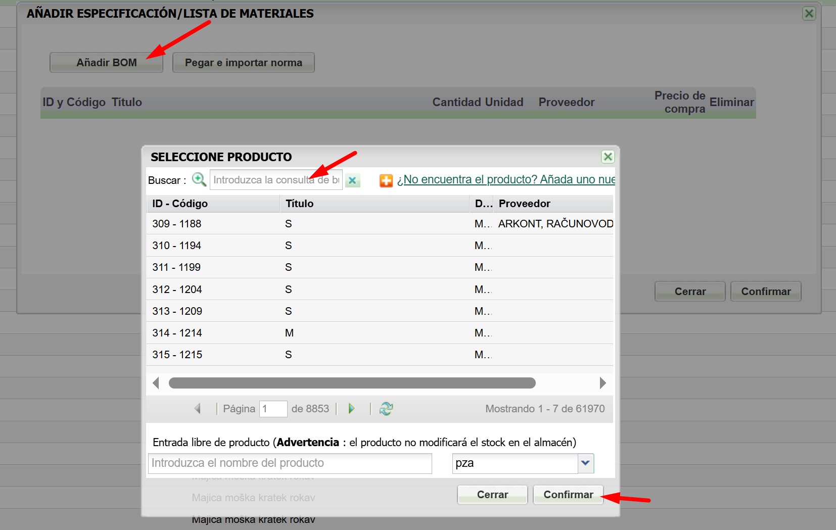The height and width of the screenshot is (530, 836).
Task: Select product row 312 - 1204
Action: (x=380, y=290)
